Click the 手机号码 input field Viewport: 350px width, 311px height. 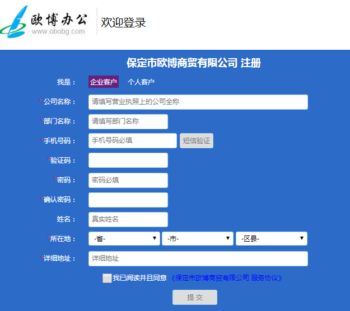coord(133,140)
